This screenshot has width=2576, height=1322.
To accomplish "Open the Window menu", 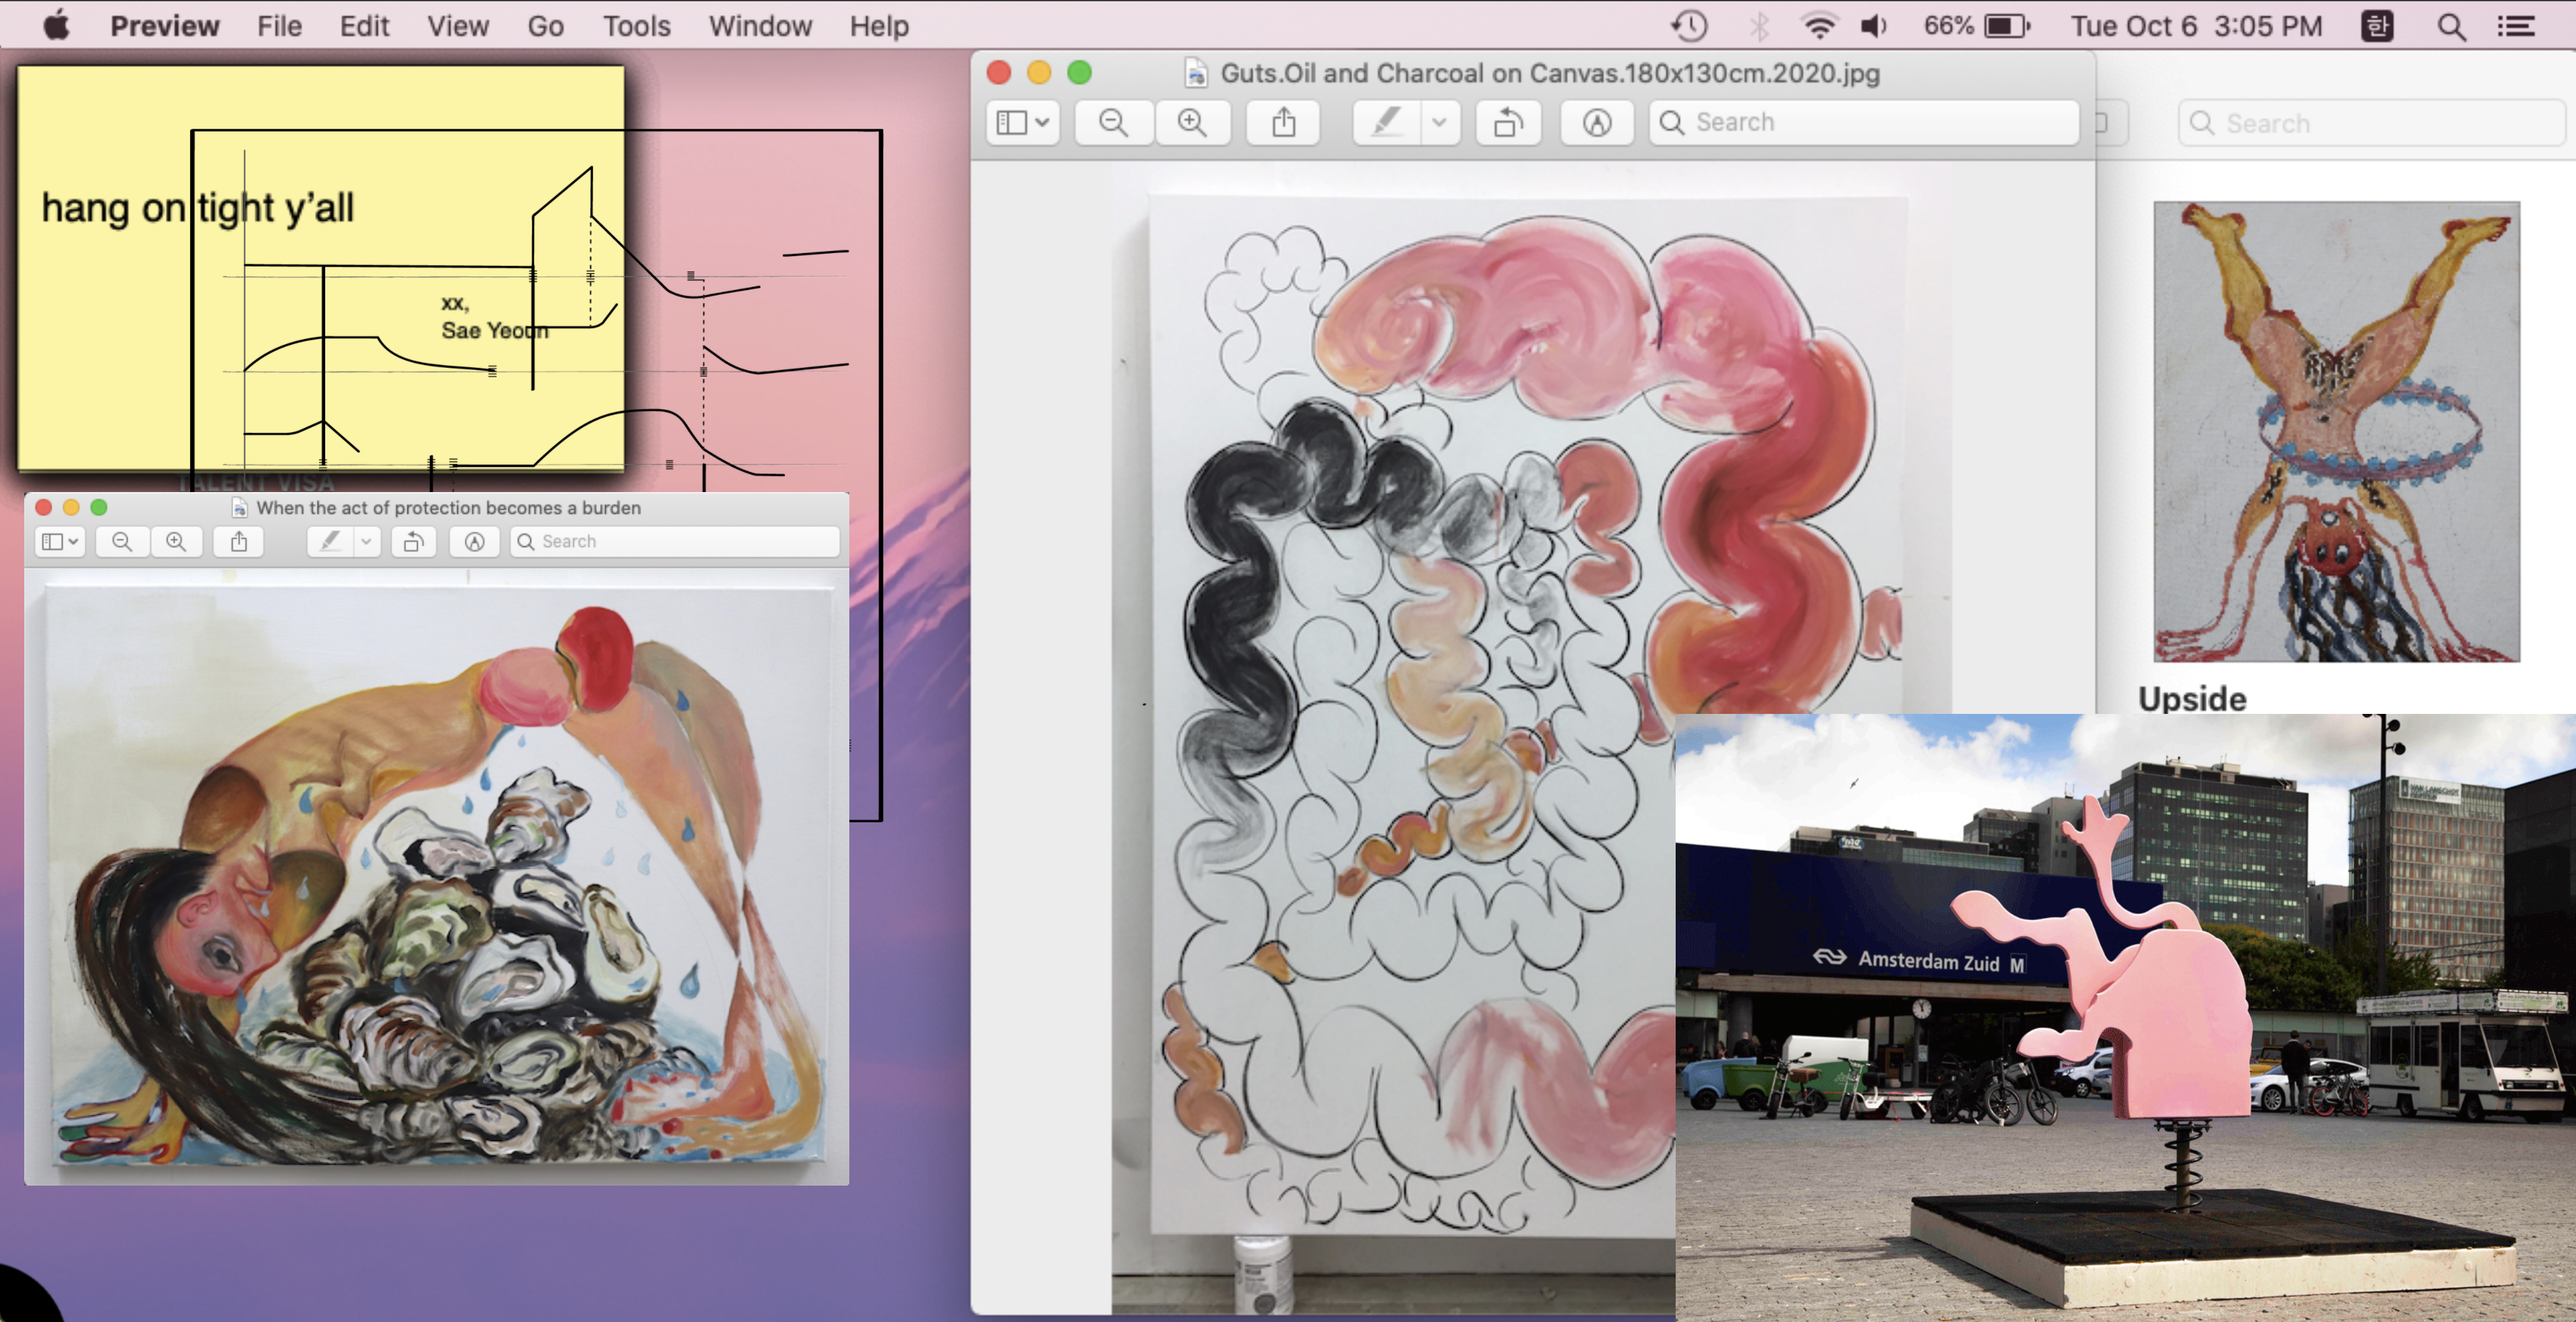I will click(x=760, y=25).
